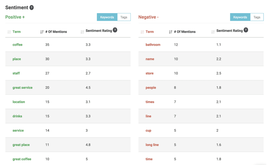Sort Positive table by Sentiment Rating
Screen dimensions: 269x165
coord(82,32)
